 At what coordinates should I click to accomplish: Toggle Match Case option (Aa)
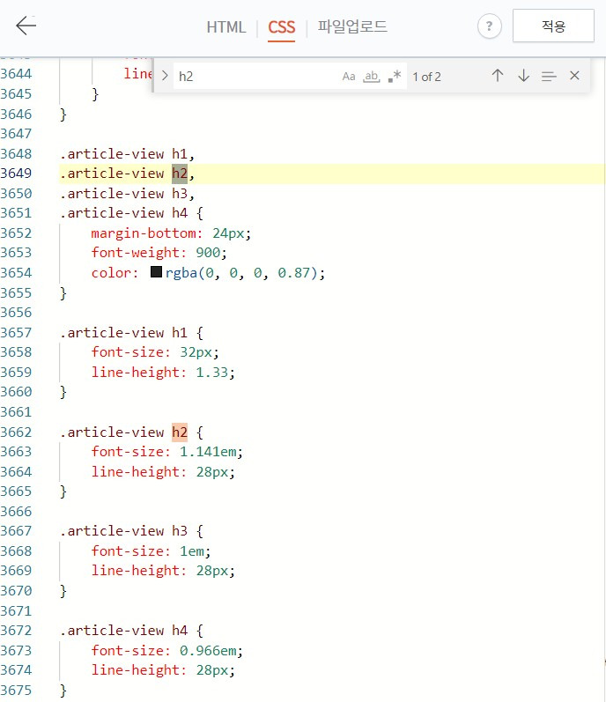349,77
